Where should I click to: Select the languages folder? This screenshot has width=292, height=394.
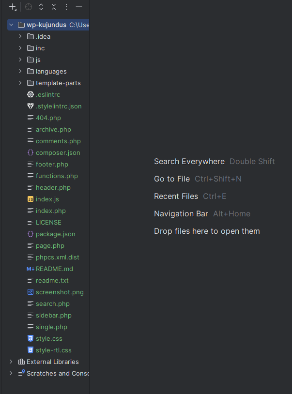tap(51, 71)
